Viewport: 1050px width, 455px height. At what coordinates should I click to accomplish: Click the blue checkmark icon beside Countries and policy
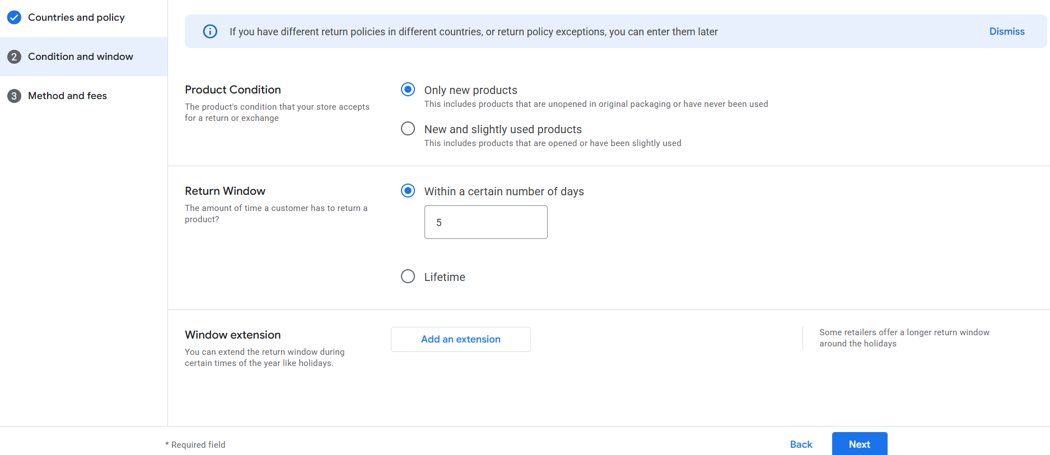coord(14,17)
